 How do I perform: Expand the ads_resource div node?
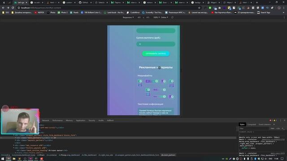[14, 145]
